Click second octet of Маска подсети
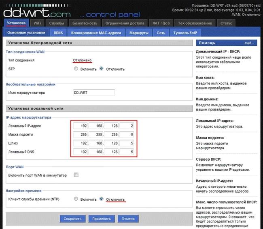The height and width of the screenshot is (229, 263). (x=96, y=134)
